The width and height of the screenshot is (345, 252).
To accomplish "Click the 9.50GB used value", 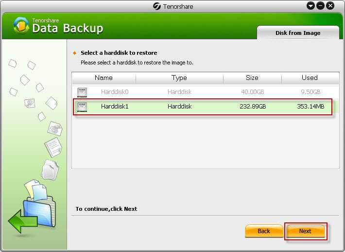I will tap(310, 92).
